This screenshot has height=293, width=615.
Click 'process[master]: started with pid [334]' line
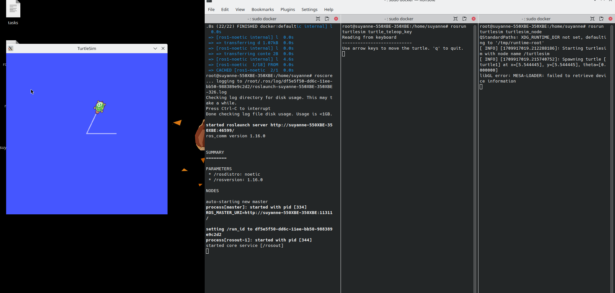pos(256,207)
